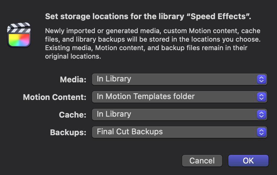Click the Media popup up-down arrows
This screenshot has height=175, width=277.
[261, 79]
